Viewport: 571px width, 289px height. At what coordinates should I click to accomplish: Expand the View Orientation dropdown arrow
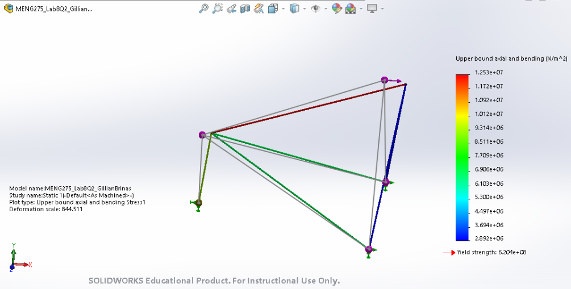tap(284, 9)
